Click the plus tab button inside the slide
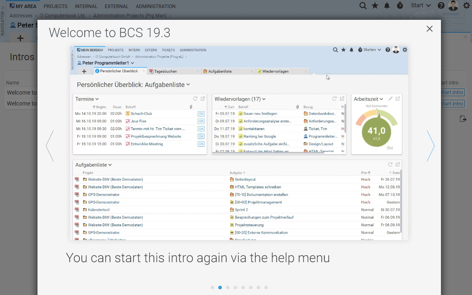 [x=84, y=71]
